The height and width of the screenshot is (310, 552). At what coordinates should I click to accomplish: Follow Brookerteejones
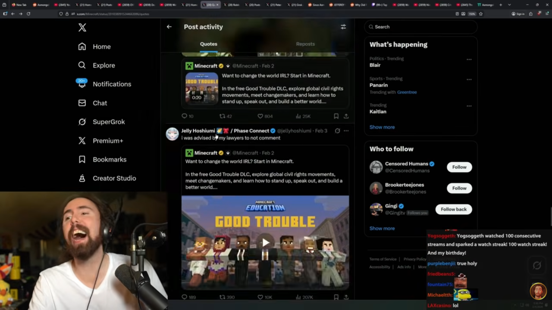coord(459,188)
